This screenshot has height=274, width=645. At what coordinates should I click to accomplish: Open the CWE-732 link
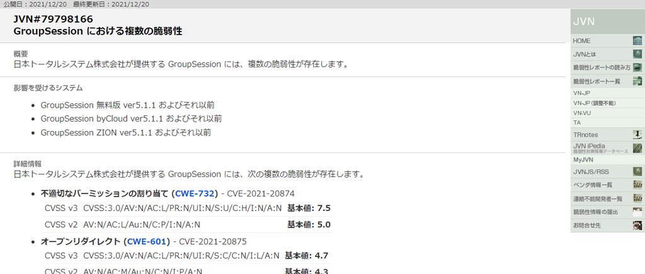pos(195,194)
